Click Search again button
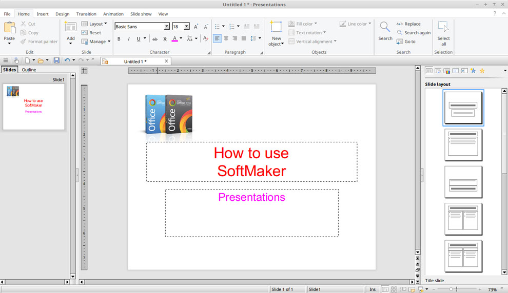The width and height of the screenshot is (508, 293). click(x=414, y=33)
